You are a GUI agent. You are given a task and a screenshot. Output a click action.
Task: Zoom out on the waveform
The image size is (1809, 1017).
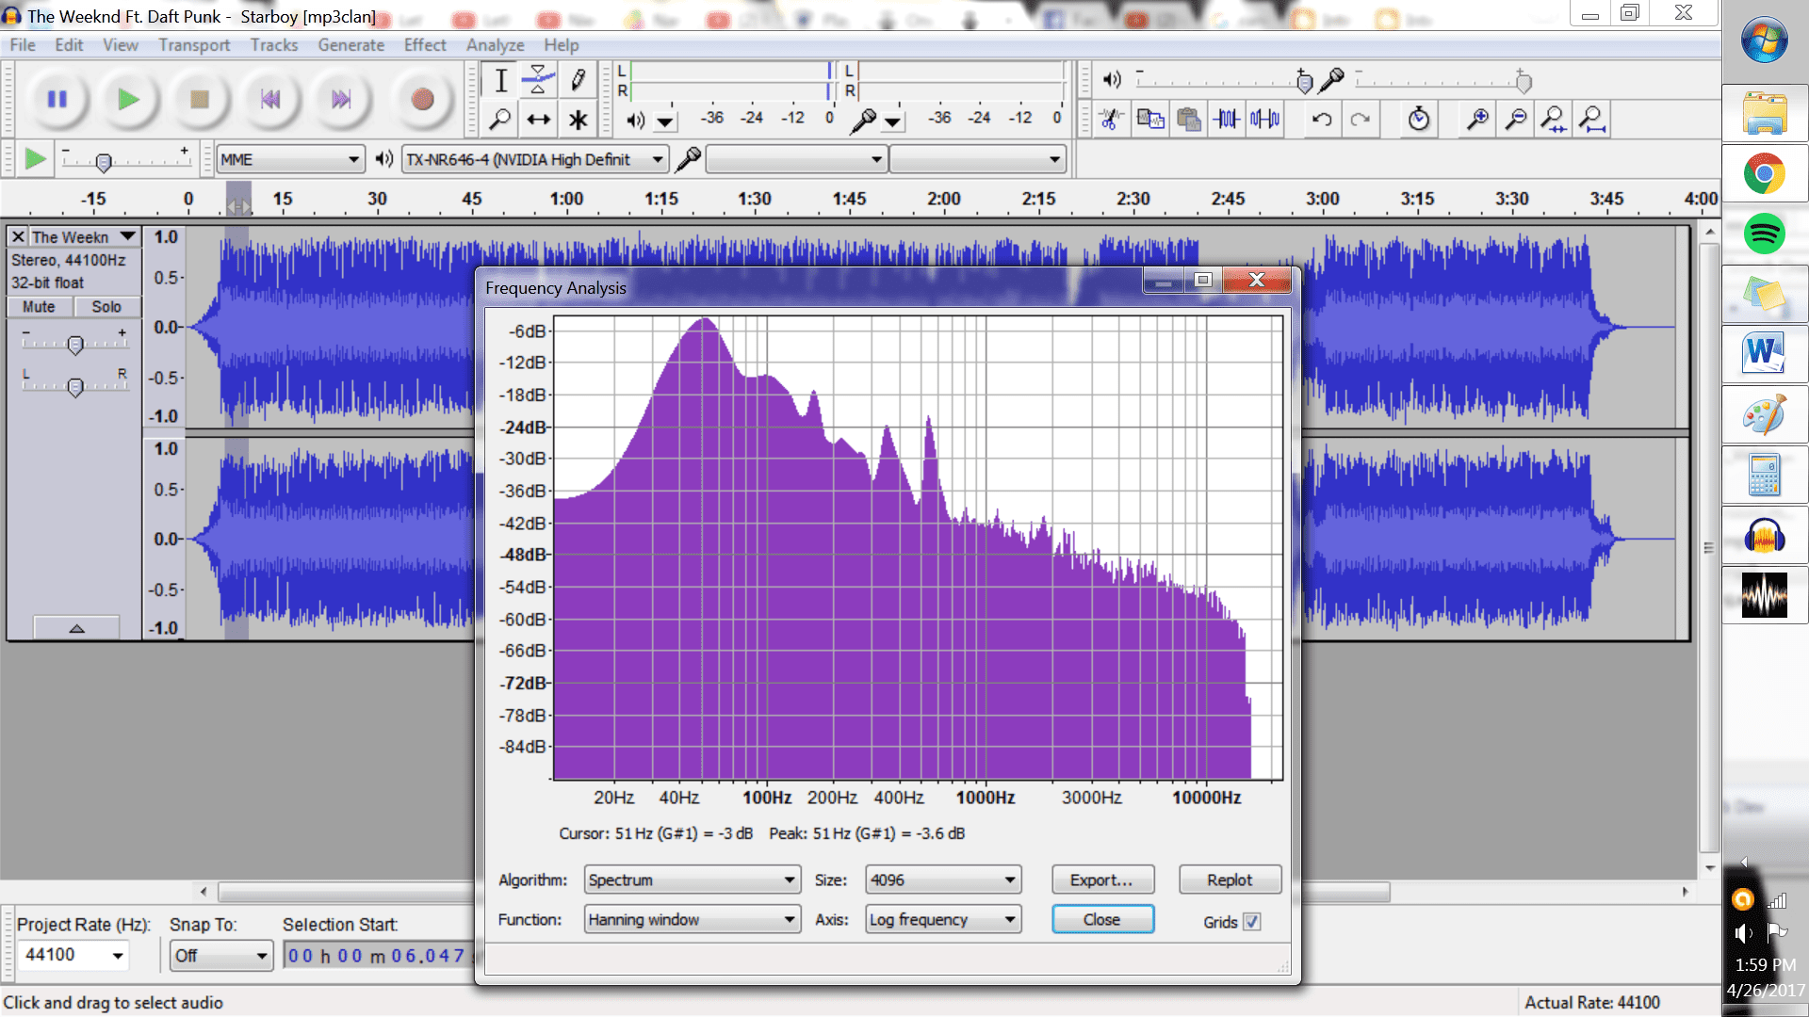pyautogui.click(x=1516, y=120)
